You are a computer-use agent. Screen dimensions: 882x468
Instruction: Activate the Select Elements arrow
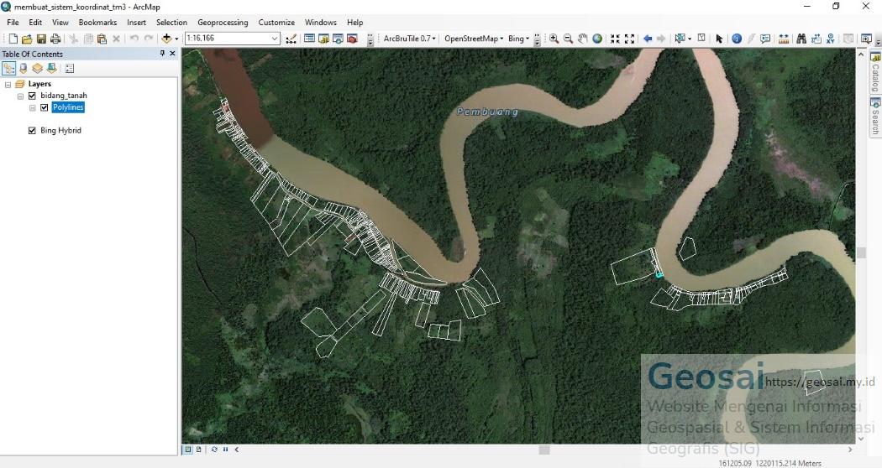click(719, 39)
